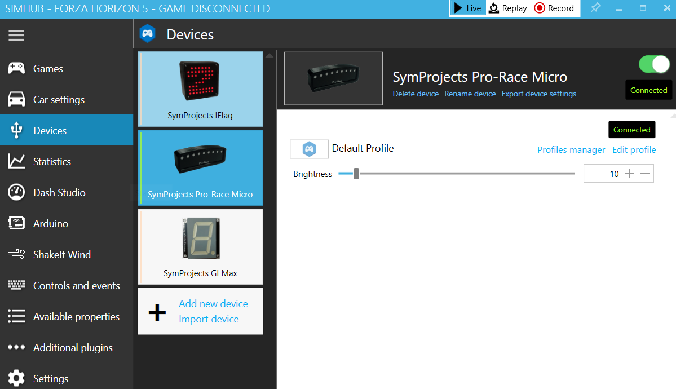
Task: Click the Games controller icon
Action: click(x=16, y=68)
